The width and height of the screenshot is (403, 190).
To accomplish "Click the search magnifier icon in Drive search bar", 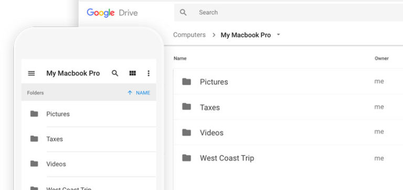I will pos(183,13).
